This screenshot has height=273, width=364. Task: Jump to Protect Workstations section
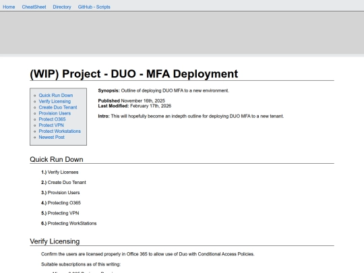click(x=60, y=131)
